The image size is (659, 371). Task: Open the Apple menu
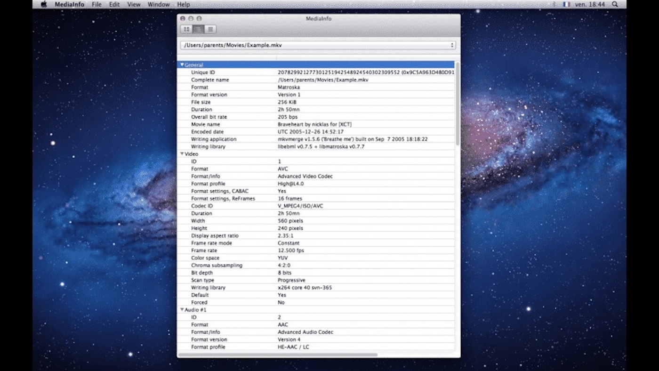point(44,4)
